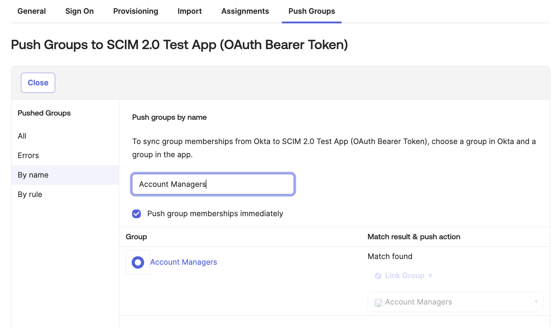556x327 pixels.
Task: View pushed group Errors
Action: pyautogui.click(x=65, y=156)
